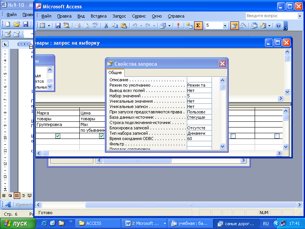Switch to ACCESS folder taskbar button
305x229 pixels.
98,223
